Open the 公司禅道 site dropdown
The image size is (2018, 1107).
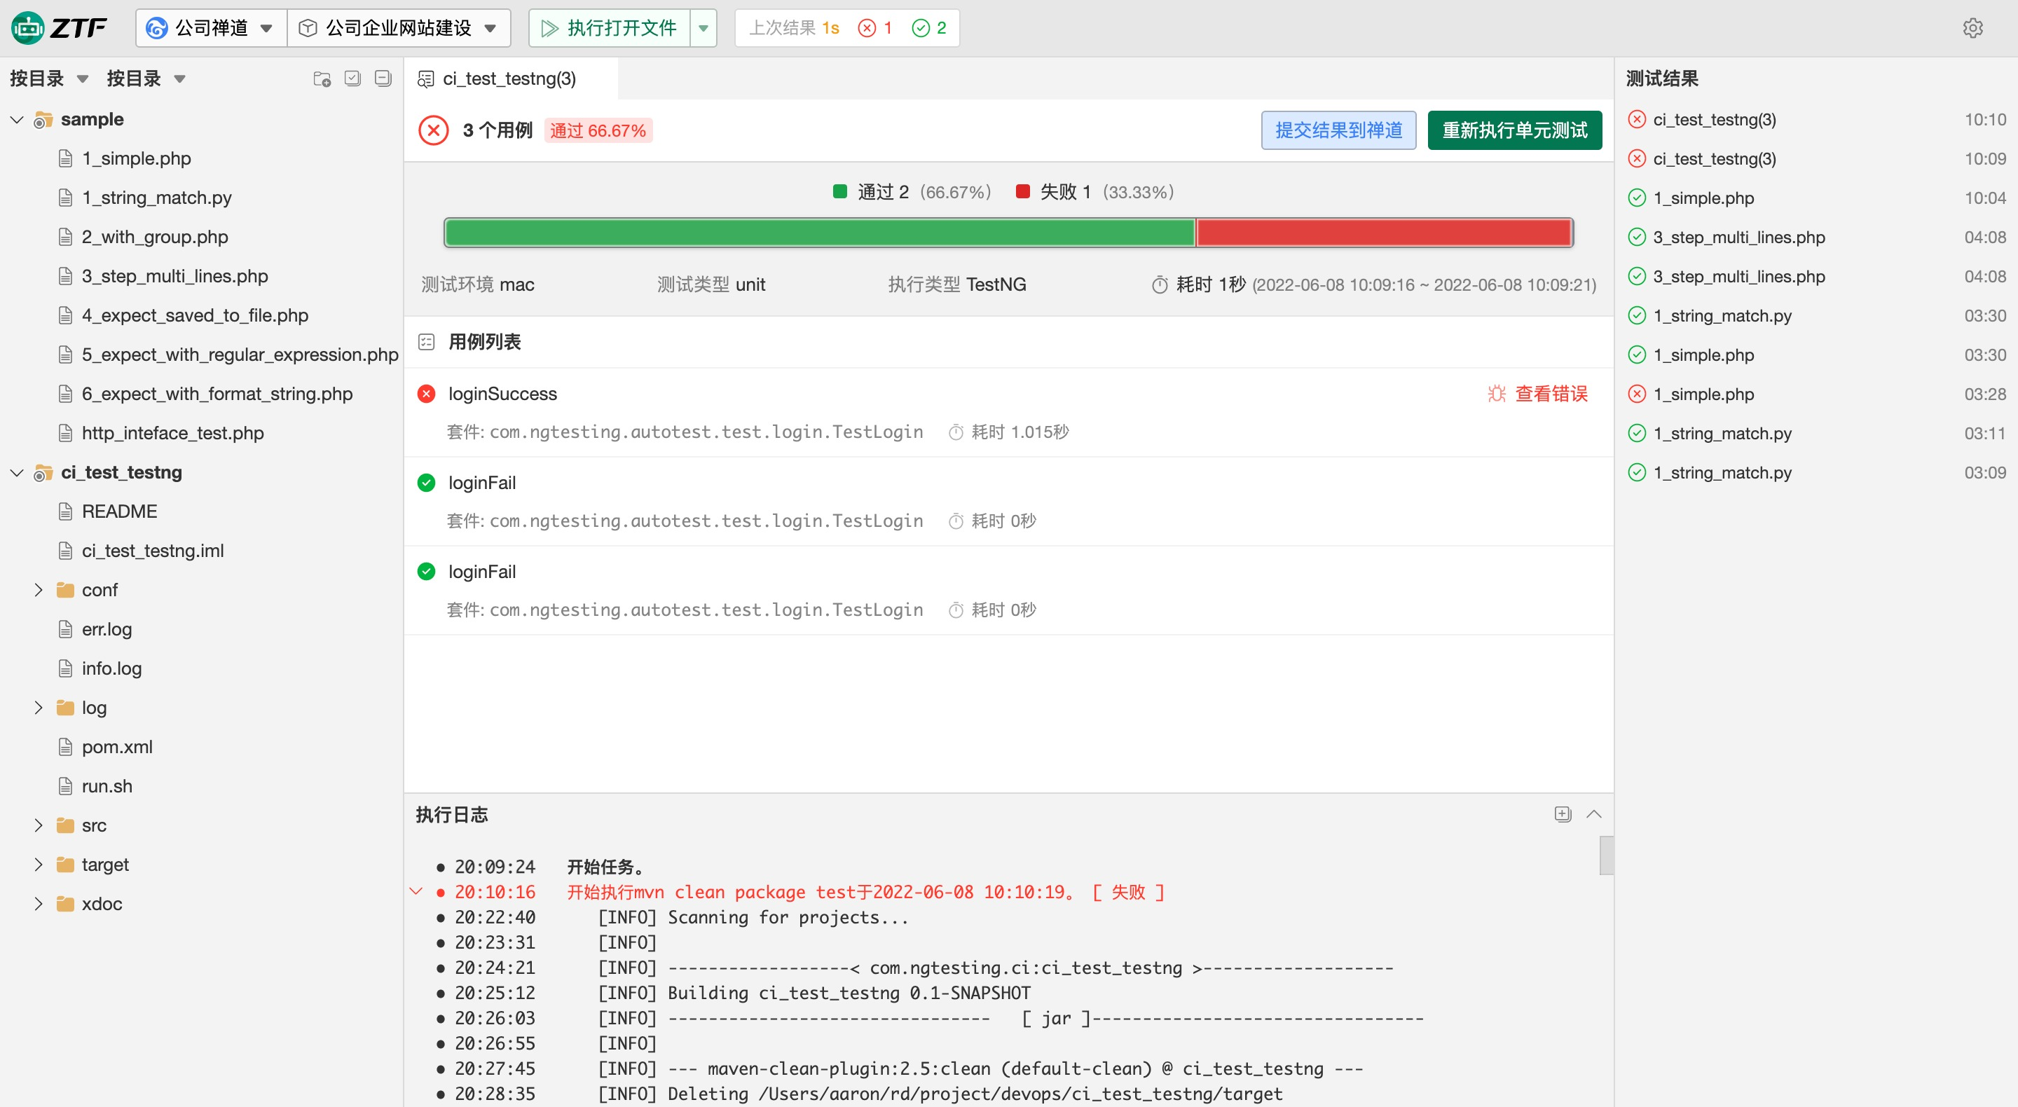click(x=212, y=28)
